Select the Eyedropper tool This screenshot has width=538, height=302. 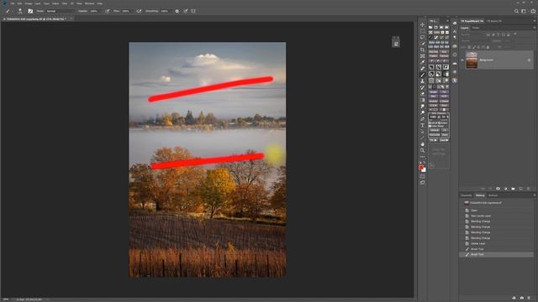coord(422,62)
